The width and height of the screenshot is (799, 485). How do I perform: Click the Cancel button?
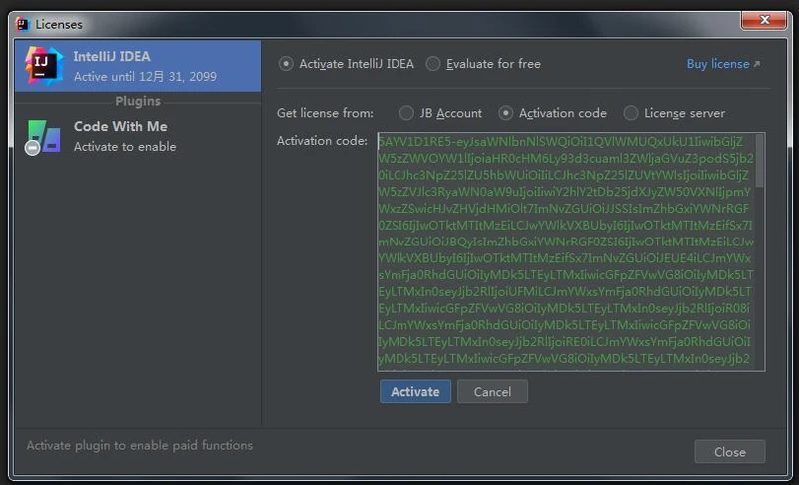(492, 392)
